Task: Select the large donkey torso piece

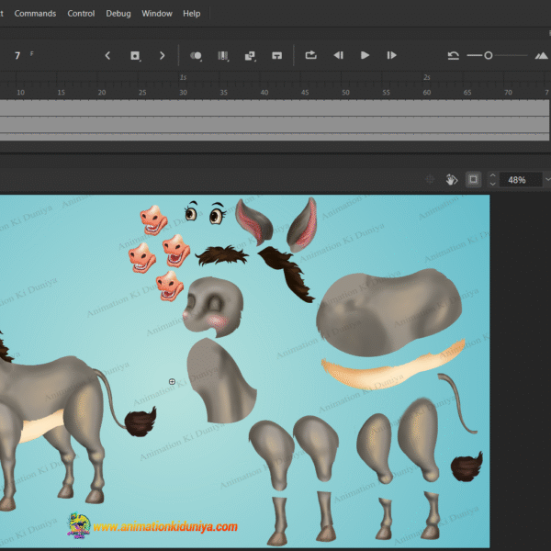Action: [x=388, y=312]
